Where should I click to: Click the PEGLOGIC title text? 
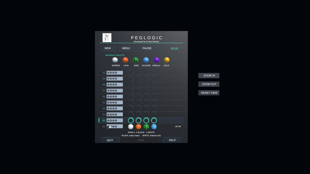tap(147, 38)
